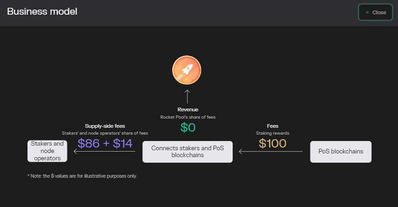Click the arrow pointing to Stakers box

click(x=104, y=152)
